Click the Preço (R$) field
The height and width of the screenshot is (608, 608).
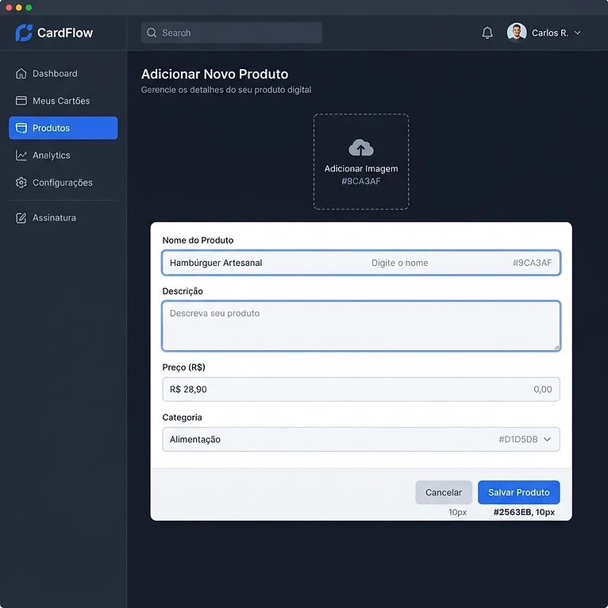coord(361,389)
